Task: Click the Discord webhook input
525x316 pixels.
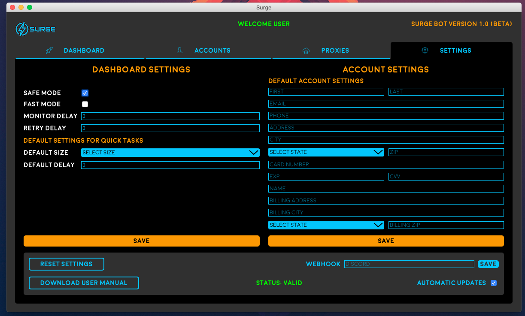Action: tap(409, 264)
